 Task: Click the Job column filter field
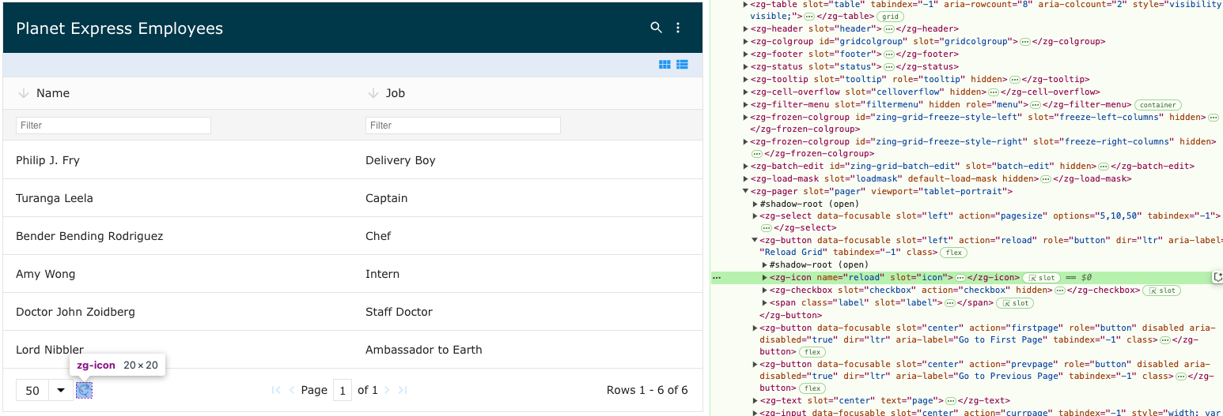pos(463,125)
